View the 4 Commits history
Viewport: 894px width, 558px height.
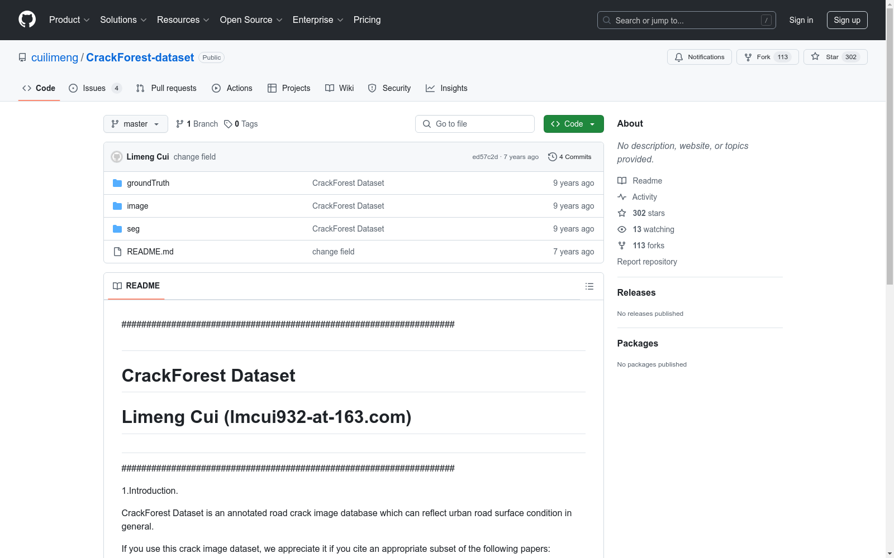570,157
